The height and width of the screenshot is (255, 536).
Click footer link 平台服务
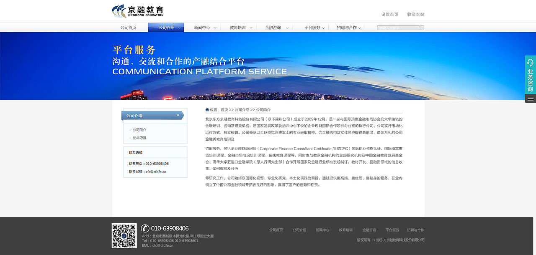(392, 230)
